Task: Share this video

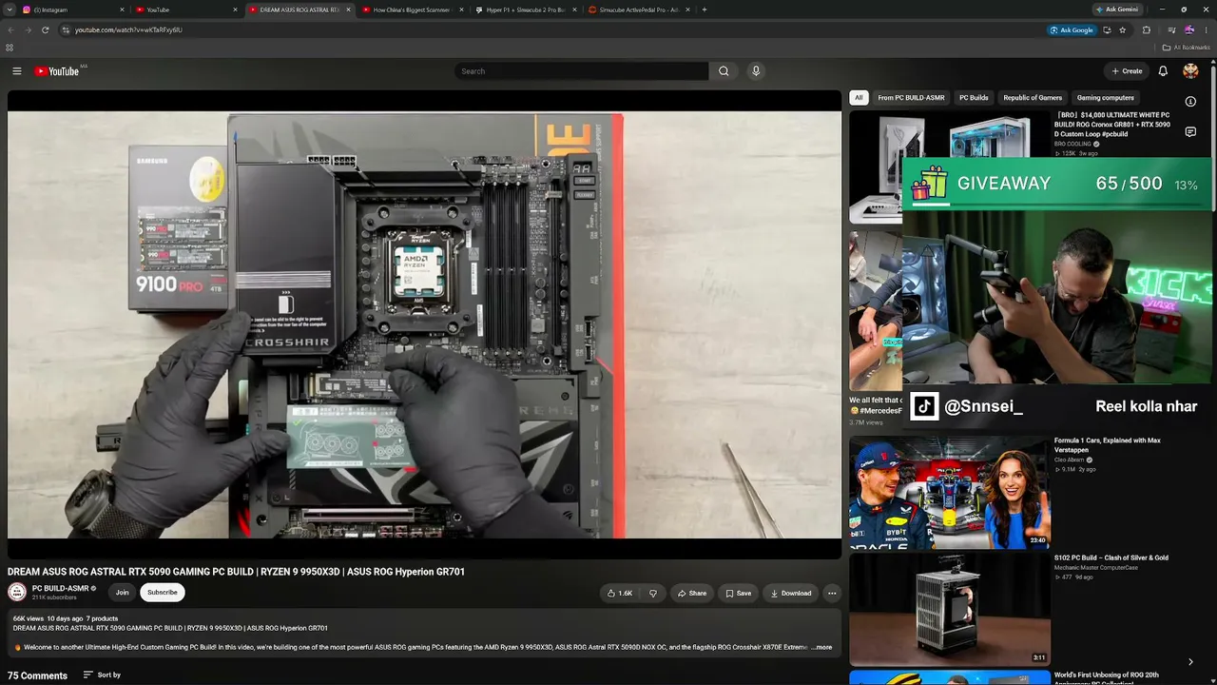Action: (x=691, y=593)
